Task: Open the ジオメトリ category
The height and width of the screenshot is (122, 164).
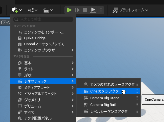Action: [x=43, y=100]
